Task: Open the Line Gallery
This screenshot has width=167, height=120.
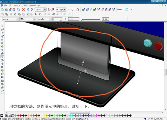Action: pyautogui.click(x=99, y=9)
